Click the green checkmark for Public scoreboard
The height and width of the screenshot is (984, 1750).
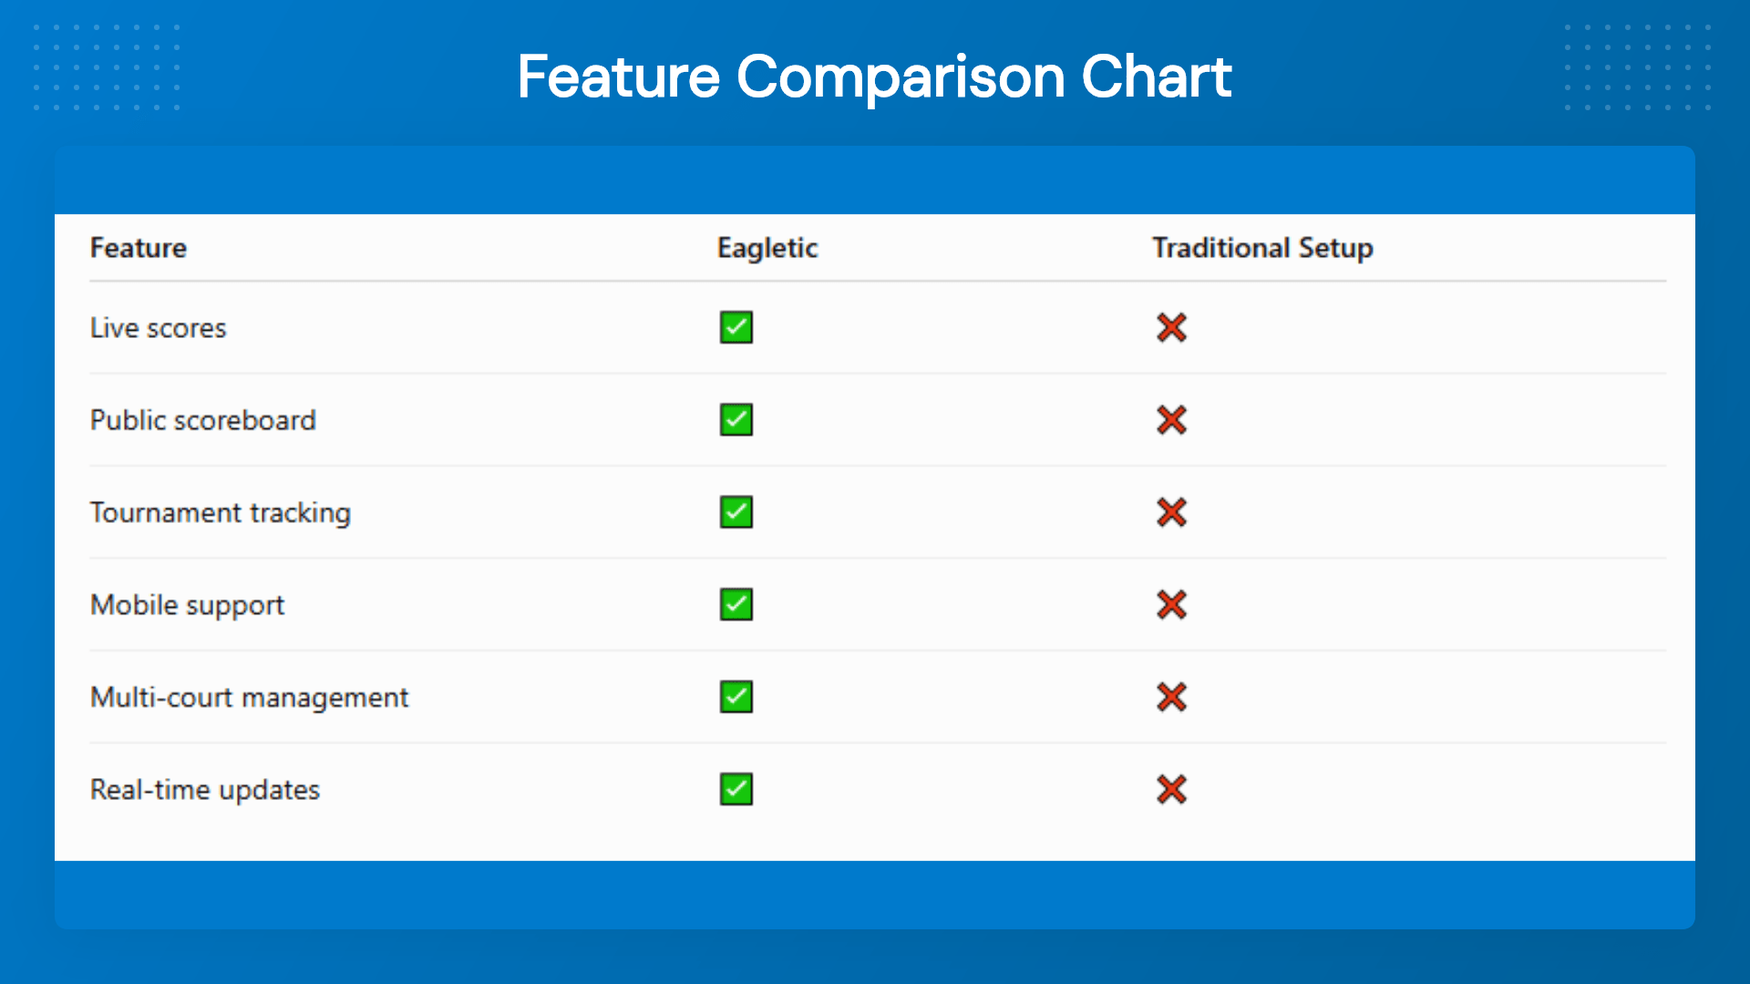(736, 420)
